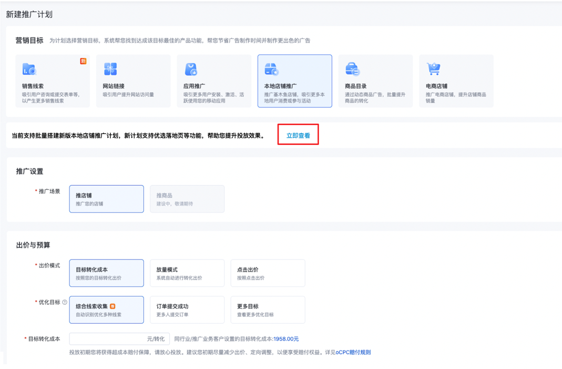The height and width of the screenshot is (369, 562).
Task: Switch bidding mode to 点击出价
Action: tap(268, 273)
